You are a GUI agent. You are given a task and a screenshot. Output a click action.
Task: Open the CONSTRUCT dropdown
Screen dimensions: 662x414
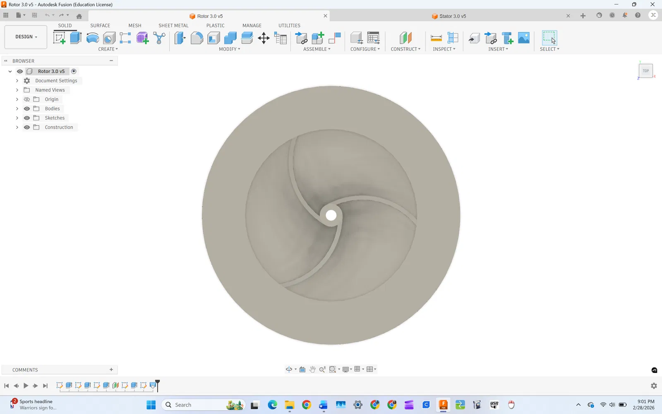(x=405, y=49)
